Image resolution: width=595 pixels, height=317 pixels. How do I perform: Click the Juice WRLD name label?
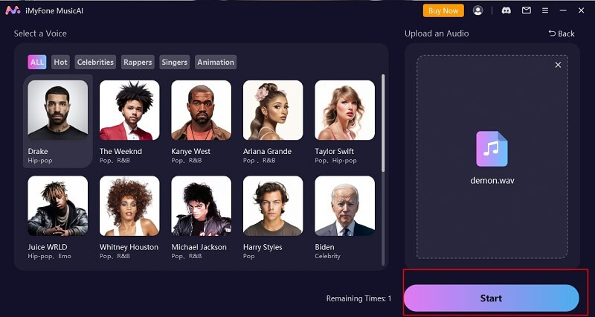[48, 247]
